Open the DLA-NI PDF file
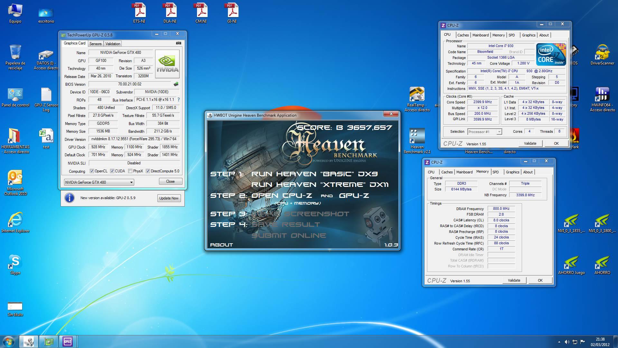This screenshot has height=348, width=618. click(x=170, y=13)
